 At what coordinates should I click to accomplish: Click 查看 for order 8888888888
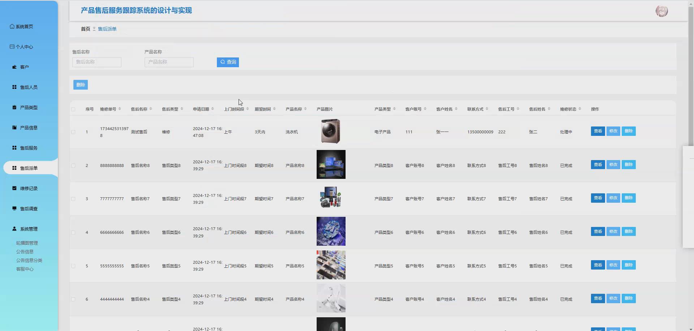click(598, 165)
